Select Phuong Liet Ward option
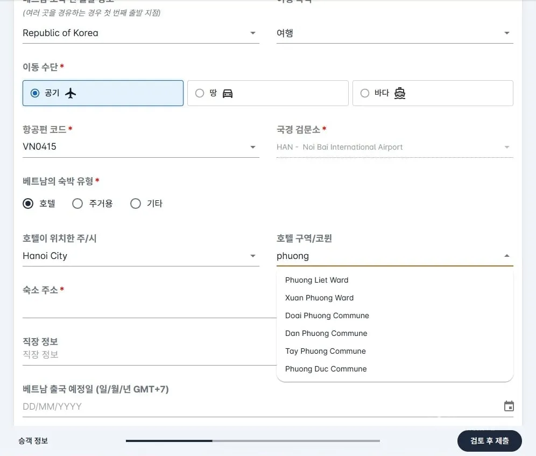The width and height of the screenshot is (536, 456). [x=395, y=280]
